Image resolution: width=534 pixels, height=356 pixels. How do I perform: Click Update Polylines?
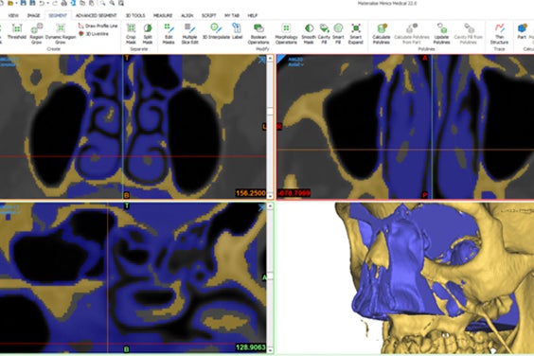[x=441, y=34]
